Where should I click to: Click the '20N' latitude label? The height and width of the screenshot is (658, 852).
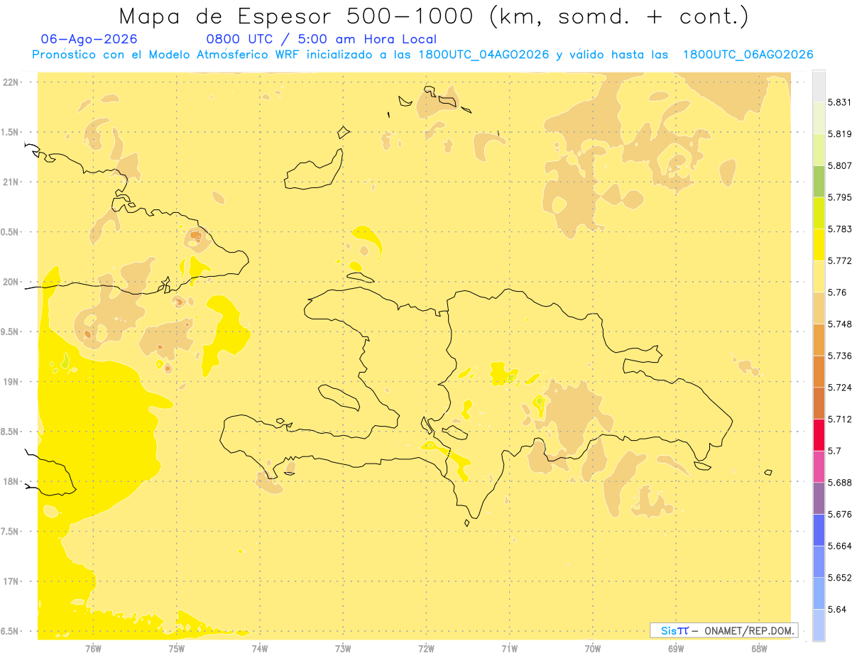(11, 282)
